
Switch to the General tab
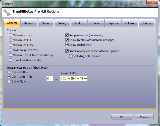coord(12,23)
